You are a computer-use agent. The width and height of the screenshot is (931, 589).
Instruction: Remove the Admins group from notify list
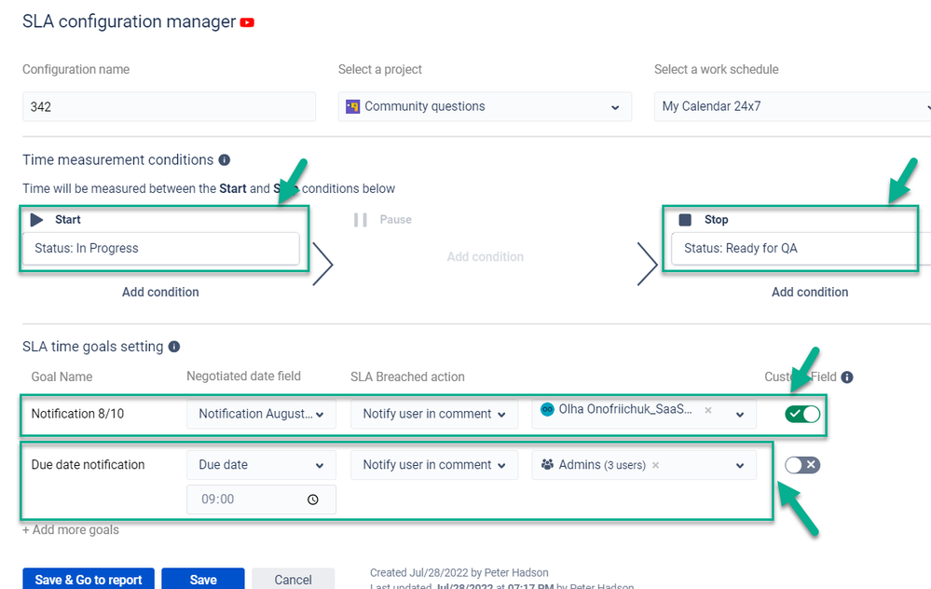pos(655,465)
